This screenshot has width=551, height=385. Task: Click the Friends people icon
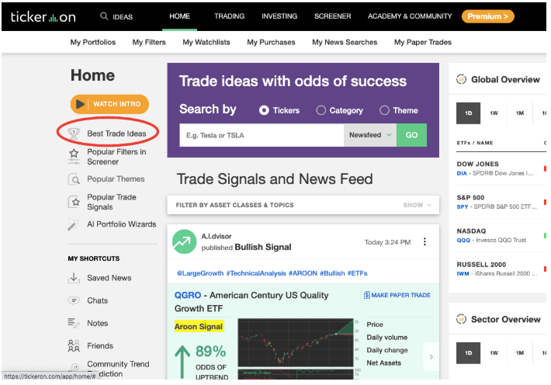[x=74, y=345]
